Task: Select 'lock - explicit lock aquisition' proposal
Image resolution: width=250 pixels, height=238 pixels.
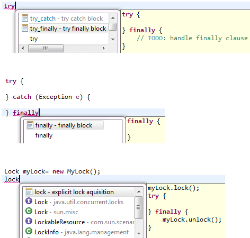Action: [x=79, y=192]
